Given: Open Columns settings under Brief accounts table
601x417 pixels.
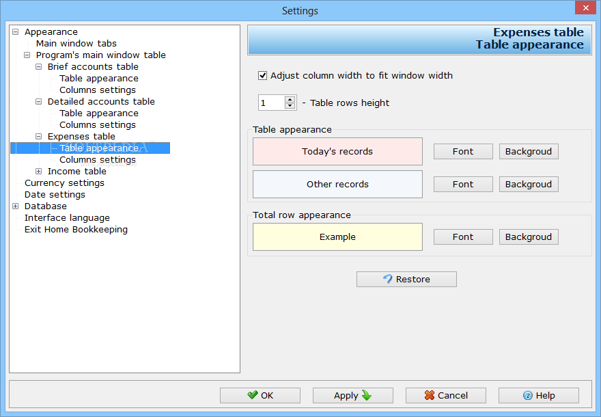Looking at the screenshot, I should point(98,90).
